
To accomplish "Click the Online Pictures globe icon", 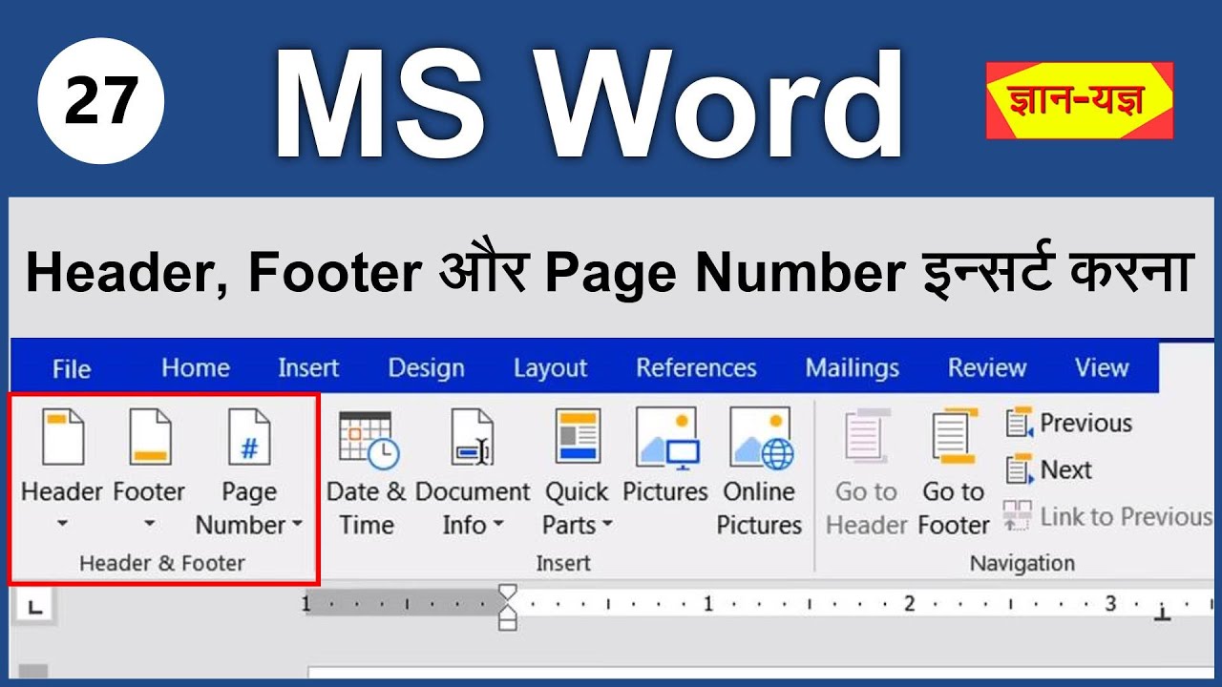I will click(x=761, y=437).
